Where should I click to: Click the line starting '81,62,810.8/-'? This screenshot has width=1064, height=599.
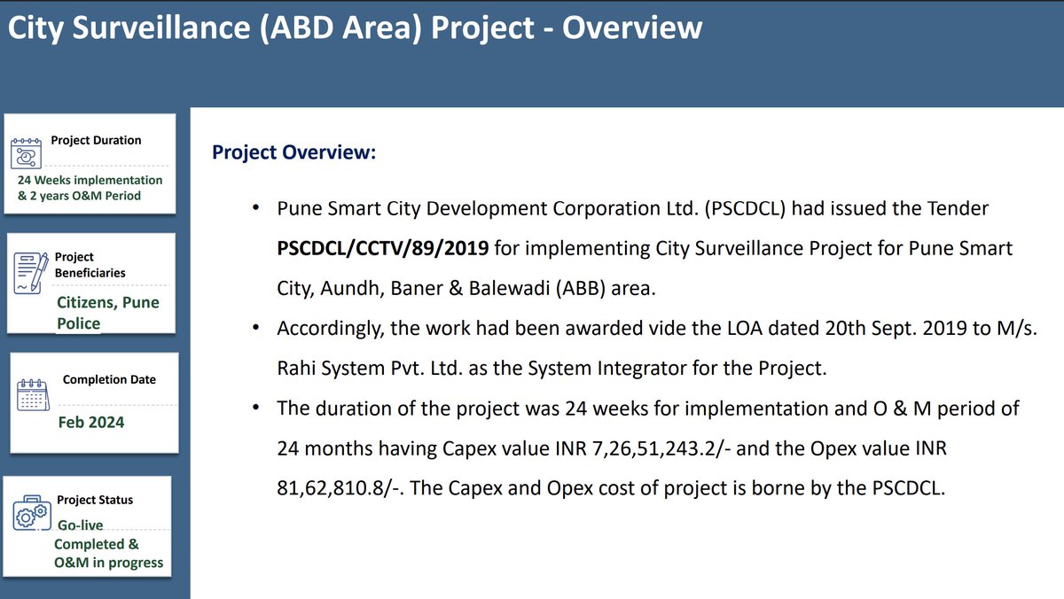(x=612, y=488)
